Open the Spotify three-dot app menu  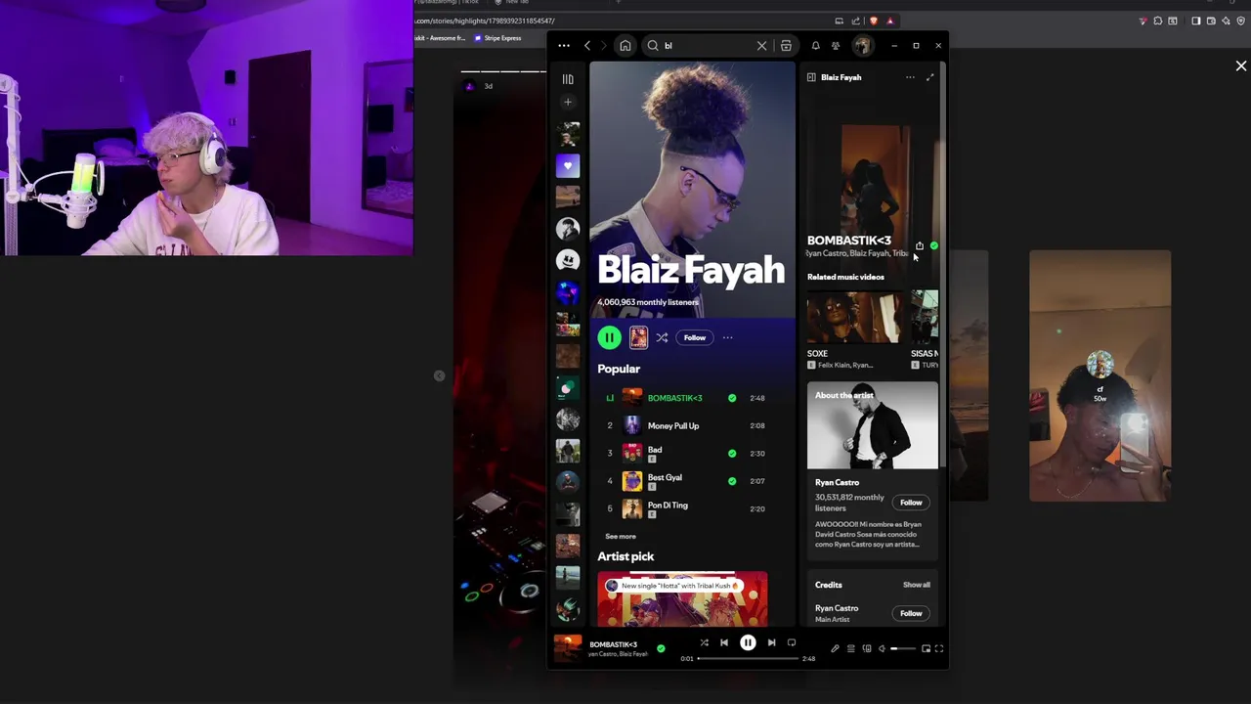[x=564, y=45]
